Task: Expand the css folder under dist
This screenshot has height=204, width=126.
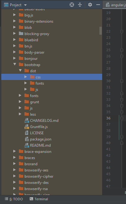Action: point(26,77)
